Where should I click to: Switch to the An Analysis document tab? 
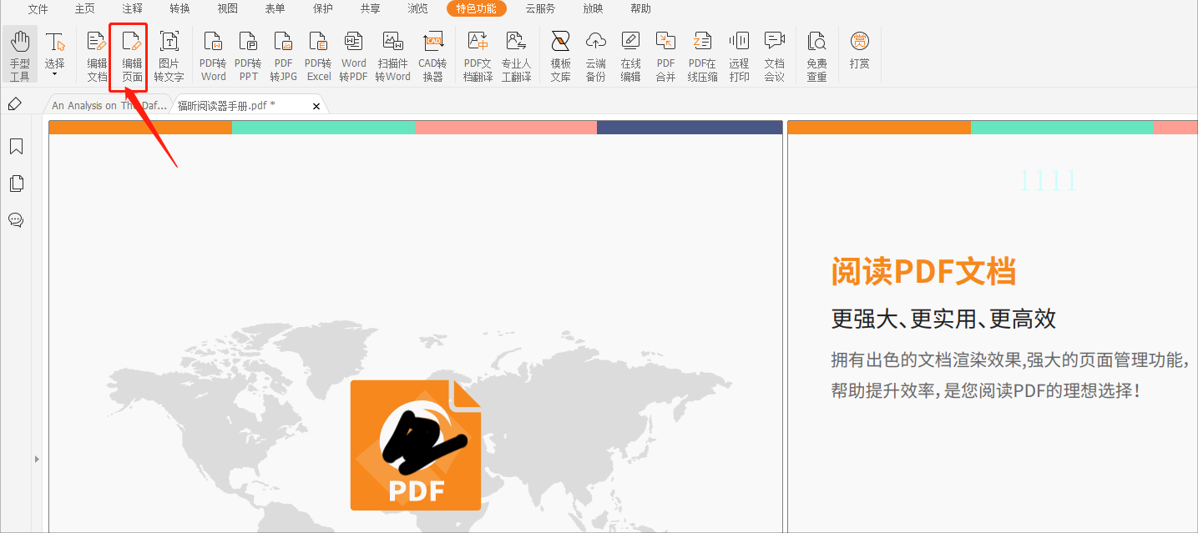coord(107,105)
